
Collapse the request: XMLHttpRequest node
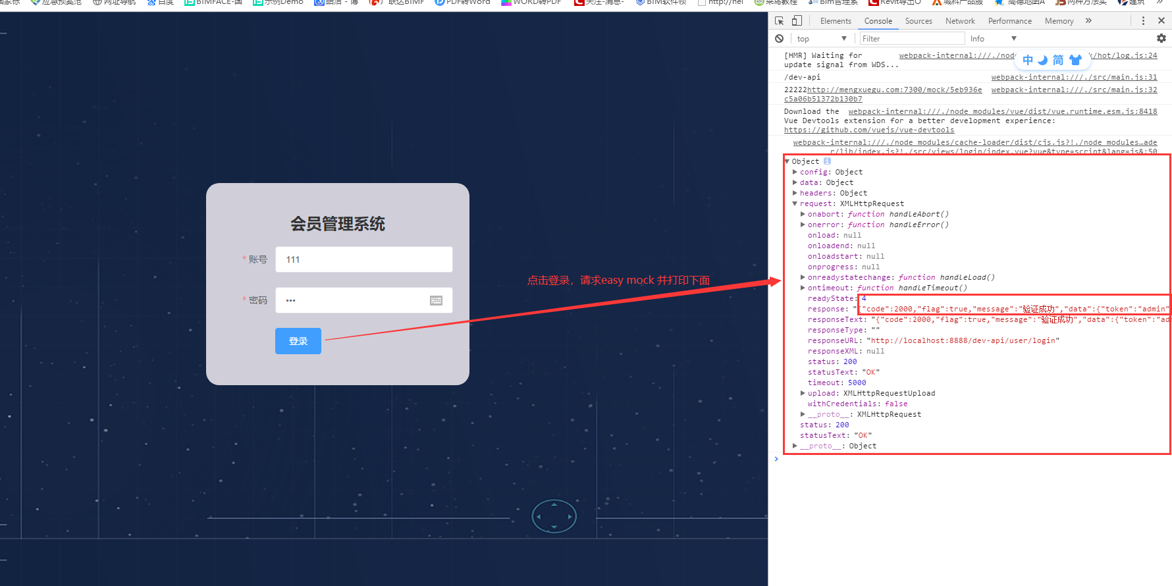point(795,203)
